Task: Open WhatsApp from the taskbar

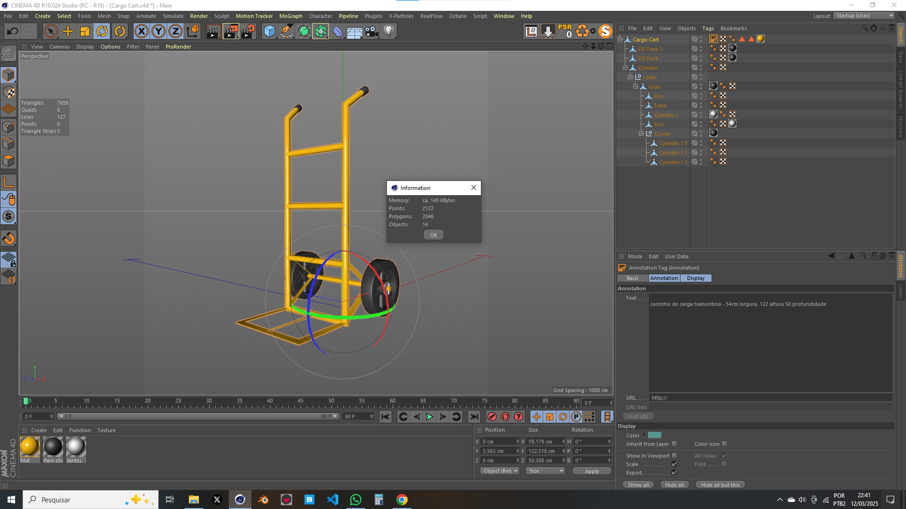Action: (356, 500)
